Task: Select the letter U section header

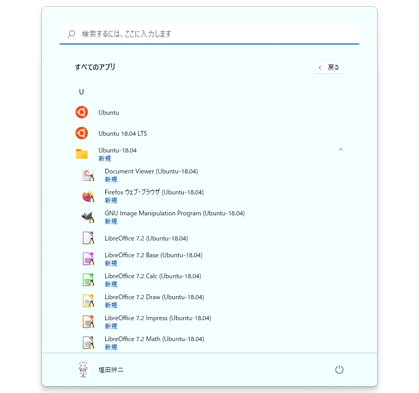Action: tap(82, 92)
